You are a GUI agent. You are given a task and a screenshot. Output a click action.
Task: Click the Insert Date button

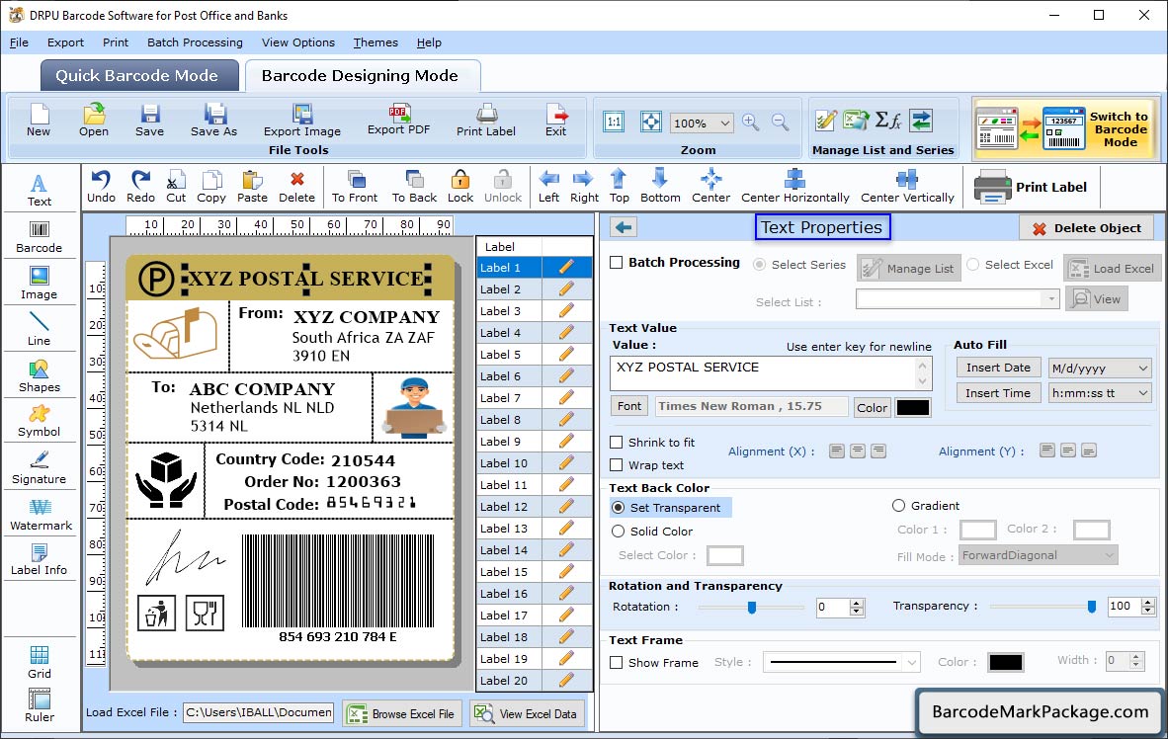pyautogui.click(x=998, y=368)
